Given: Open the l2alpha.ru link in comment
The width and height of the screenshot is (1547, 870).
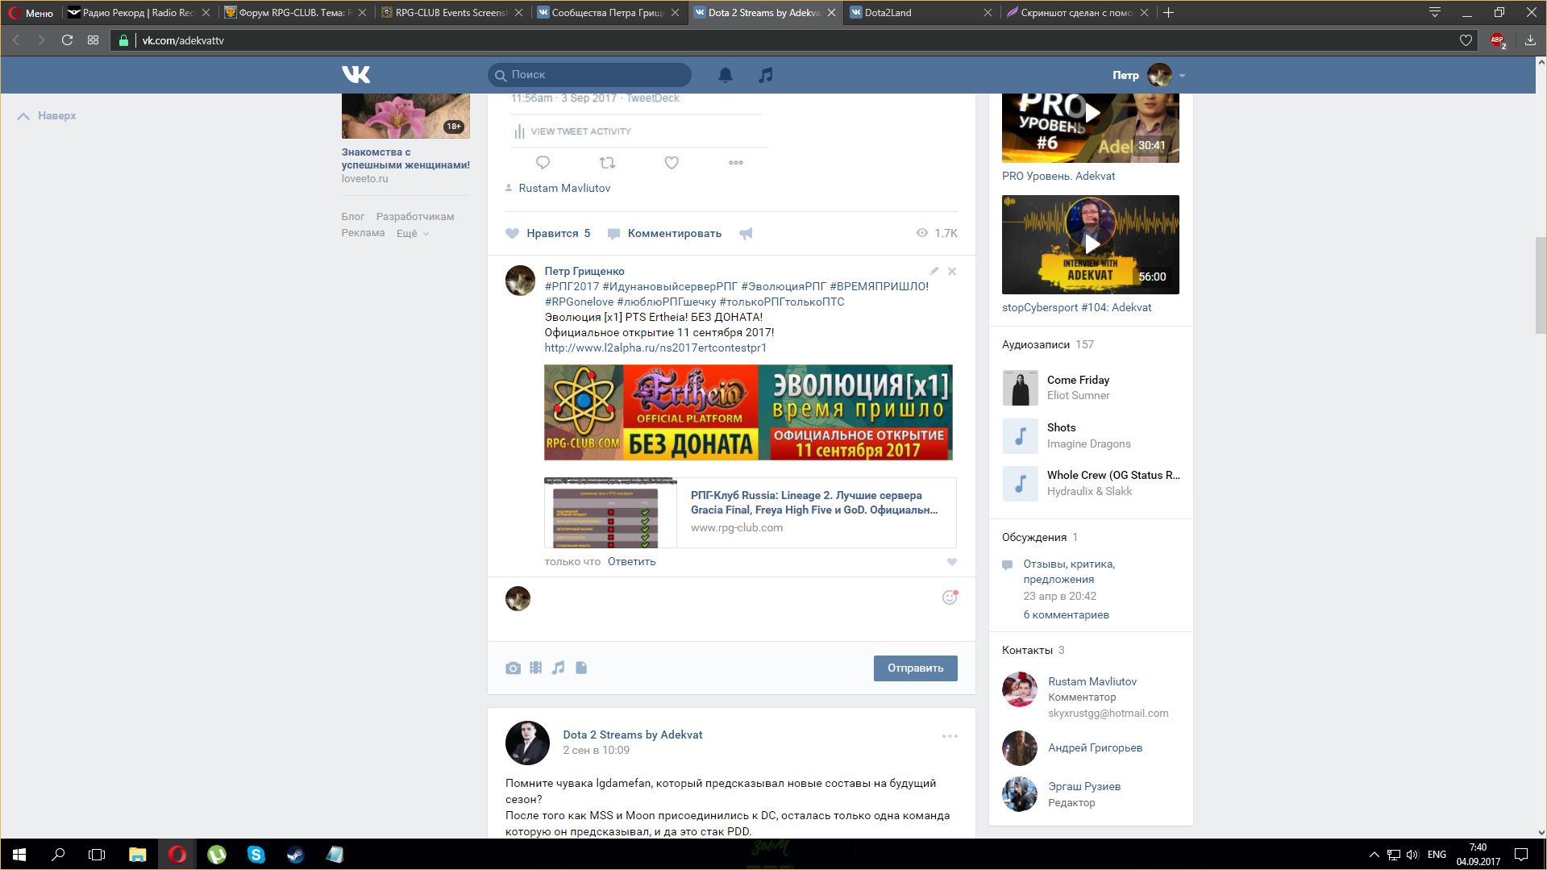Looking at the screenshot, I should [x=655, y=348].
